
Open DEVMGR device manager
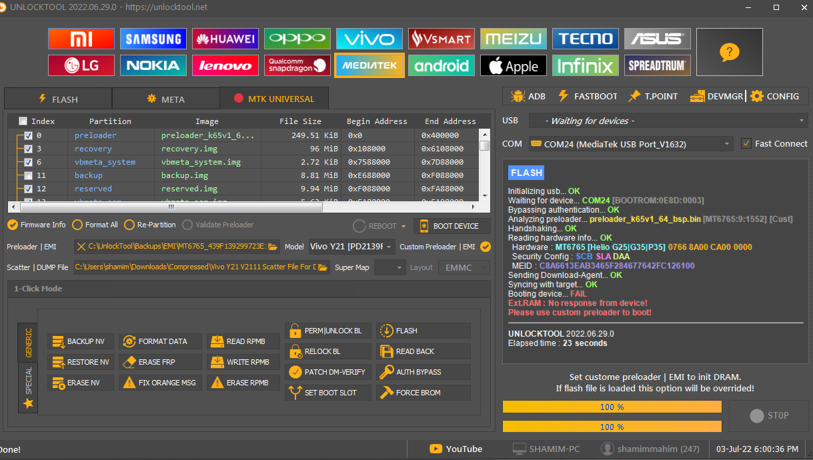[716, 96]
